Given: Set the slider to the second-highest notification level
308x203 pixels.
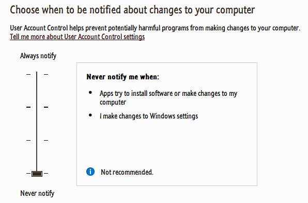Looking at the screenshot, I should click(37, 107).
